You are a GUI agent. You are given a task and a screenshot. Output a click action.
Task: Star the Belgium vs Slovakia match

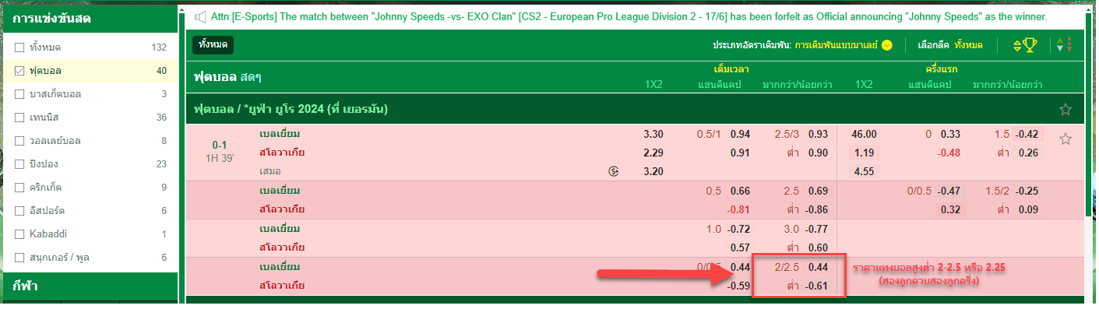point(1066,139)
